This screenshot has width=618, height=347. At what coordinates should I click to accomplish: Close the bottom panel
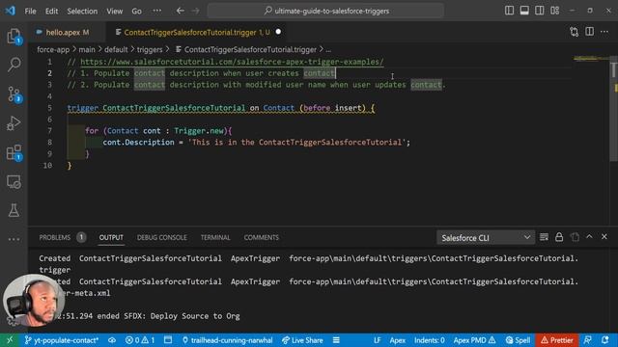[604, 237]
